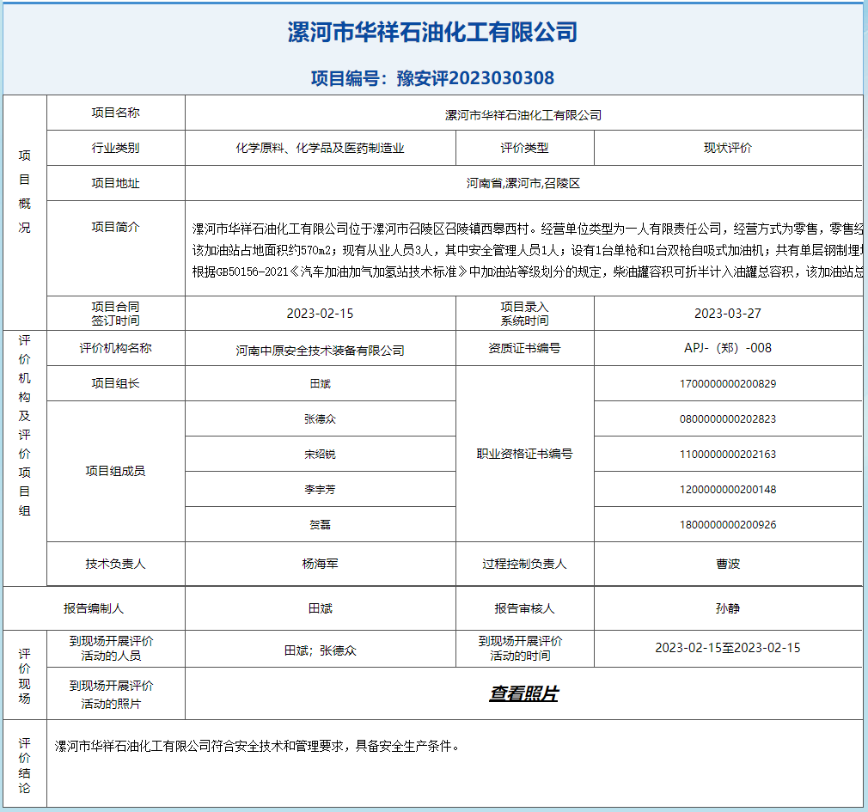Click the 过程控制负责人 label
The height and width of the screenshot is (812, 868).
pos(524,564)
